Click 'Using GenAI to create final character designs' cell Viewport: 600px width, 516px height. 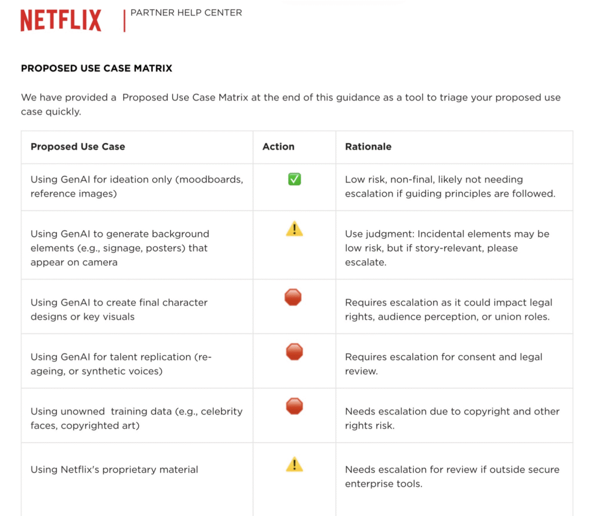tap(119, 310)
